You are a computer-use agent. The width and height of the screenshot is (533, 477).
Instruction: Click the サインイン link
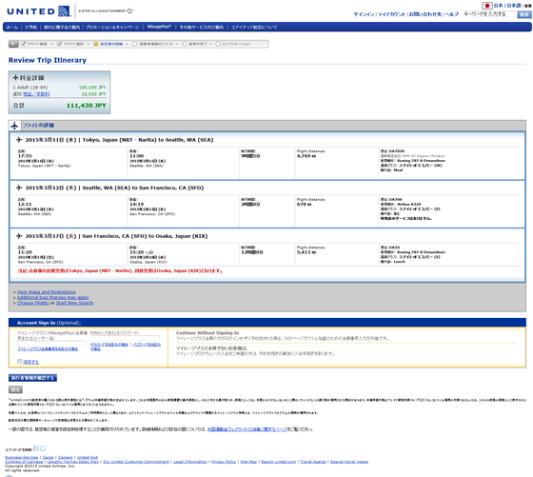pos(364,14)
